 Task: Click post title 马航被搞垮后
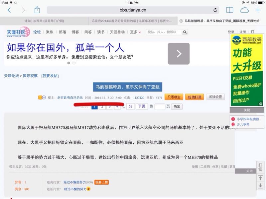[x=128, y=87]
